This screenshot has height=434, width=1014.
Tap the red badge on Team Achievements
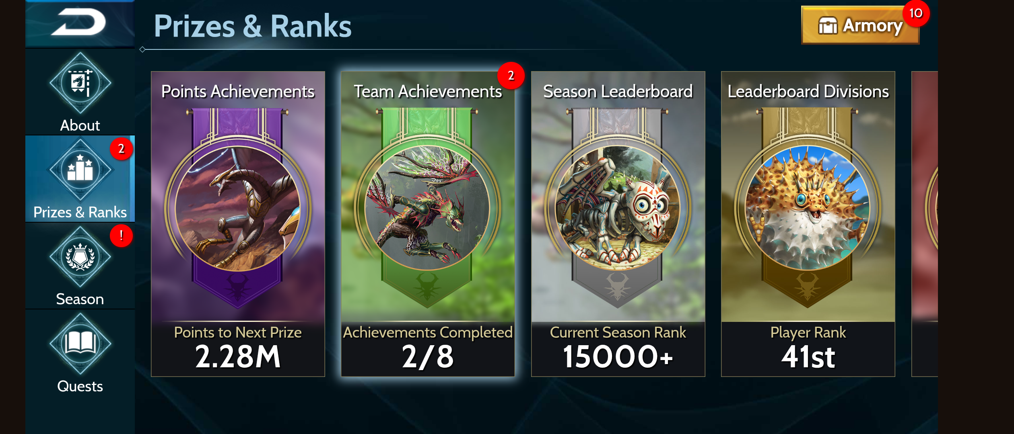pos(511,75)
